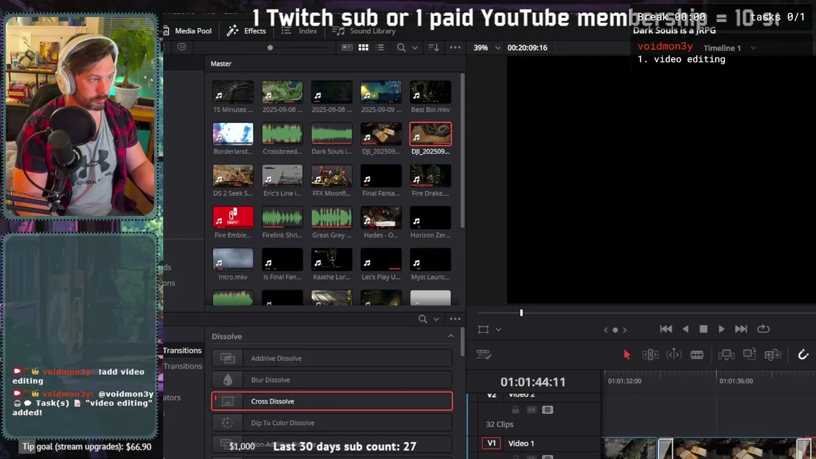The image size is (816, 459).
Task: Open the Index panel
Action: coord(300,31)
